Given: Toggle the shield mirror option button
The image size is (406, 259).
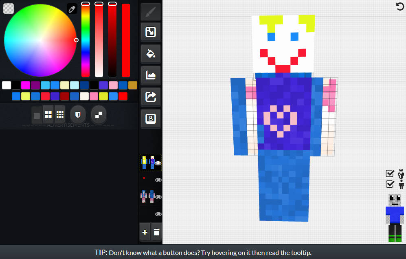Looking at the screenshot, I should coord(78,114).
